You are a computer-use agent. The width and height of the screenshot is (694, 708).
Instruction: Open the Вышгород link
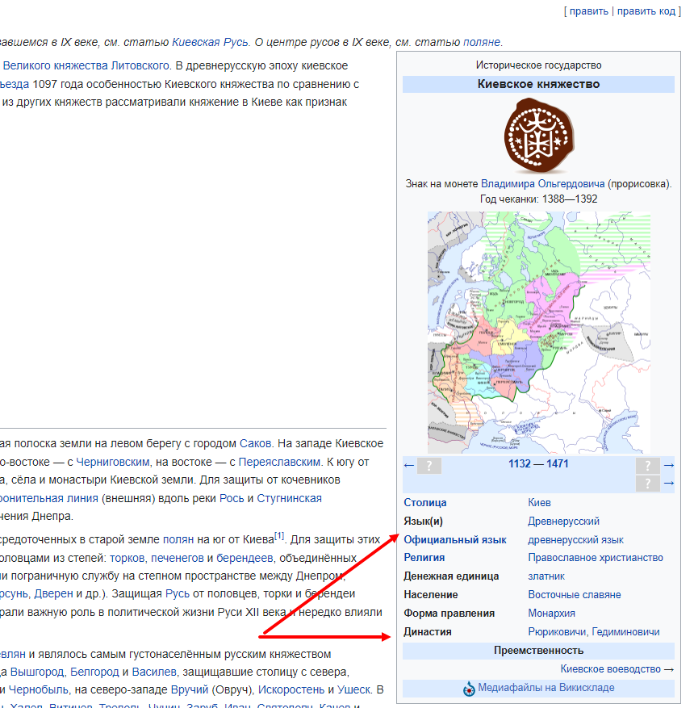37,672
